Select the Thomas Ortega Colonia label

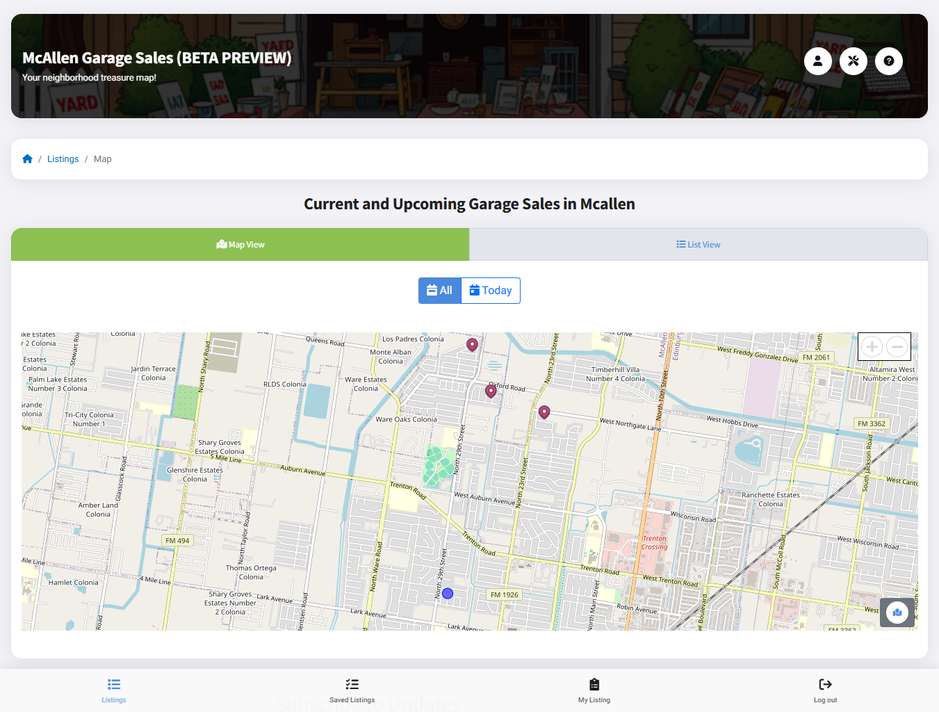pos(251,572)
